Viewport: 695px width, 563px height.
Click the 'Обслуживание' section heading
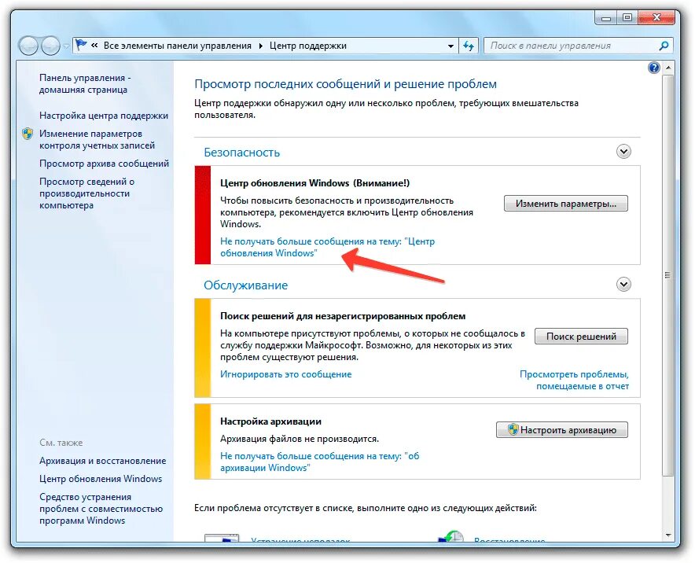245,285
